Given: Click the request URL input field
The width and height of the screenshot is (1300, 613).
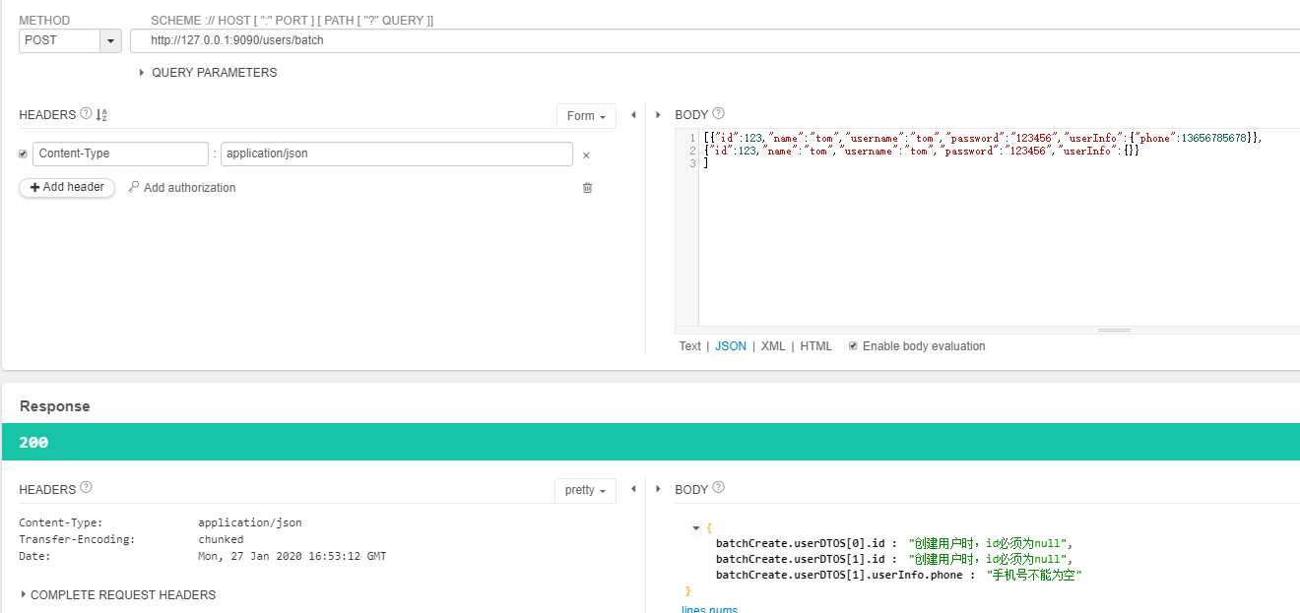Looking at the screenshot, I should [x=715, y=40].
